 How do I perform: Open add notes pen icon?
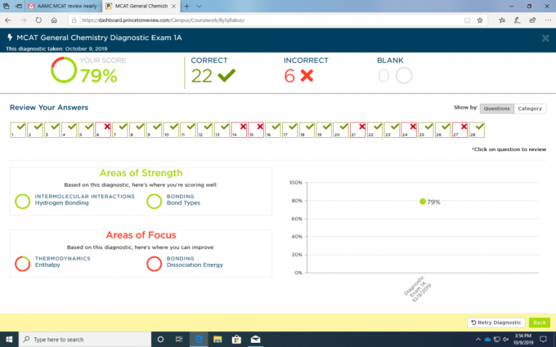coord(518,20)
